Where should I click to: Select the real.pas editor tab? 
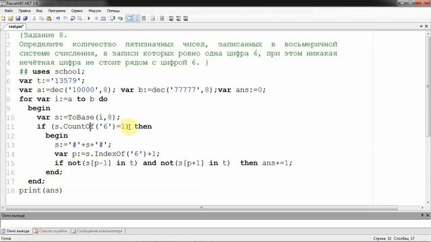[x=15, y=26]
